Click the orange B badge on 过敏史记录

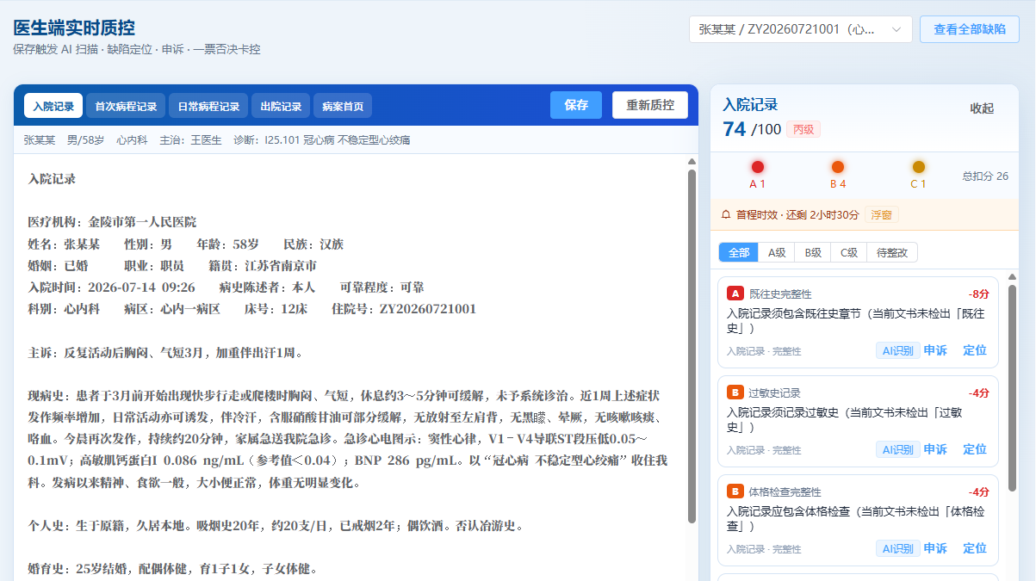click(735, 392)
